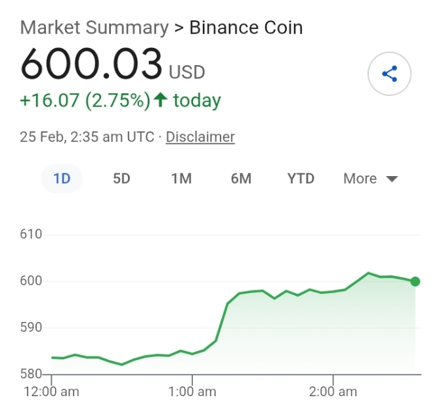
Task: Click the 600.03 price value
Action: 91,64
